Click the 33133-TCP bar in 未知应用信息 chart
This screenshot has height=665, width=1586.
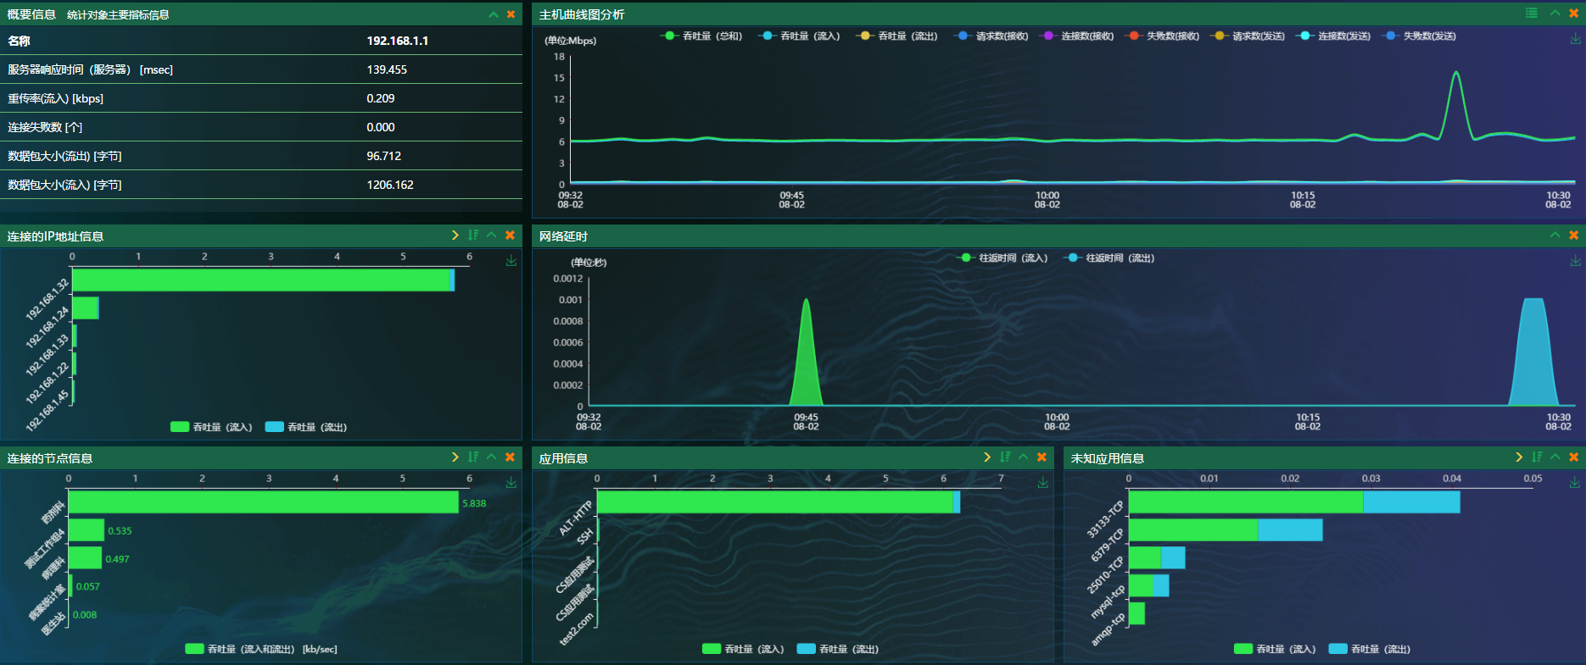[1294, 502]
